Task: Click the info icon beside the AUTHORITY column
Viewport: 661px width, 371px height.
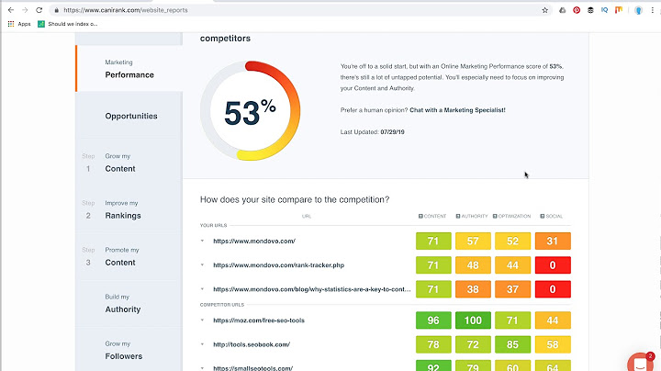Action: [x=456, y=216]
